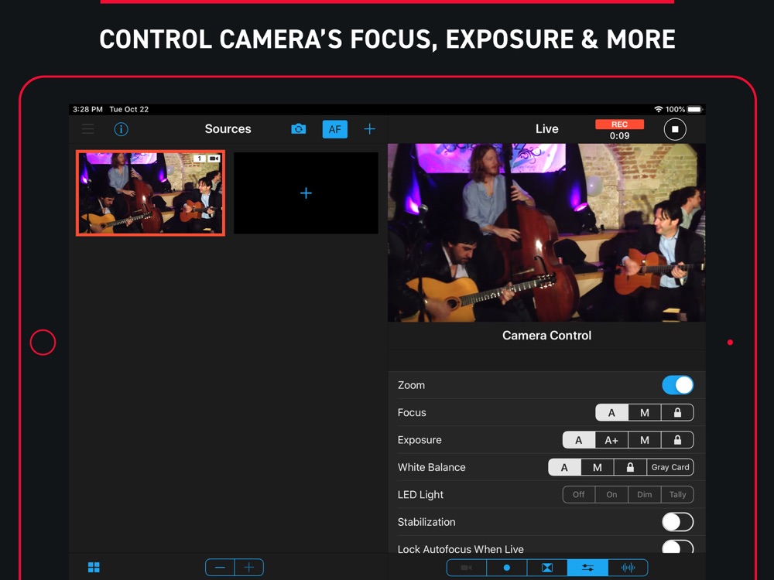Set Exposure to A+ mode
This screenshot has height=580, width=774.
(x=611, y=440)
